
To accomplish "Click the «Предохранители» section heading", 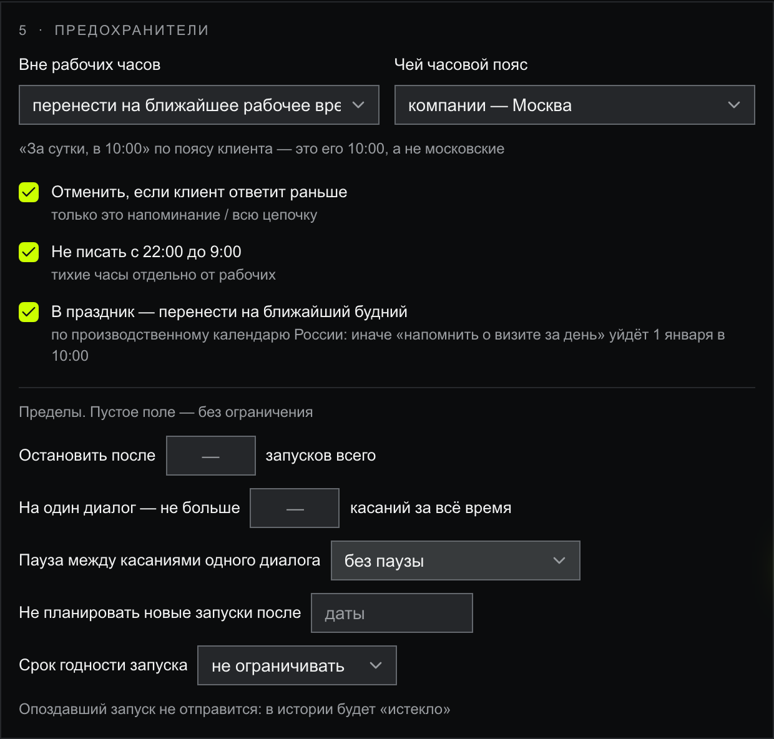I will [132, 30].
